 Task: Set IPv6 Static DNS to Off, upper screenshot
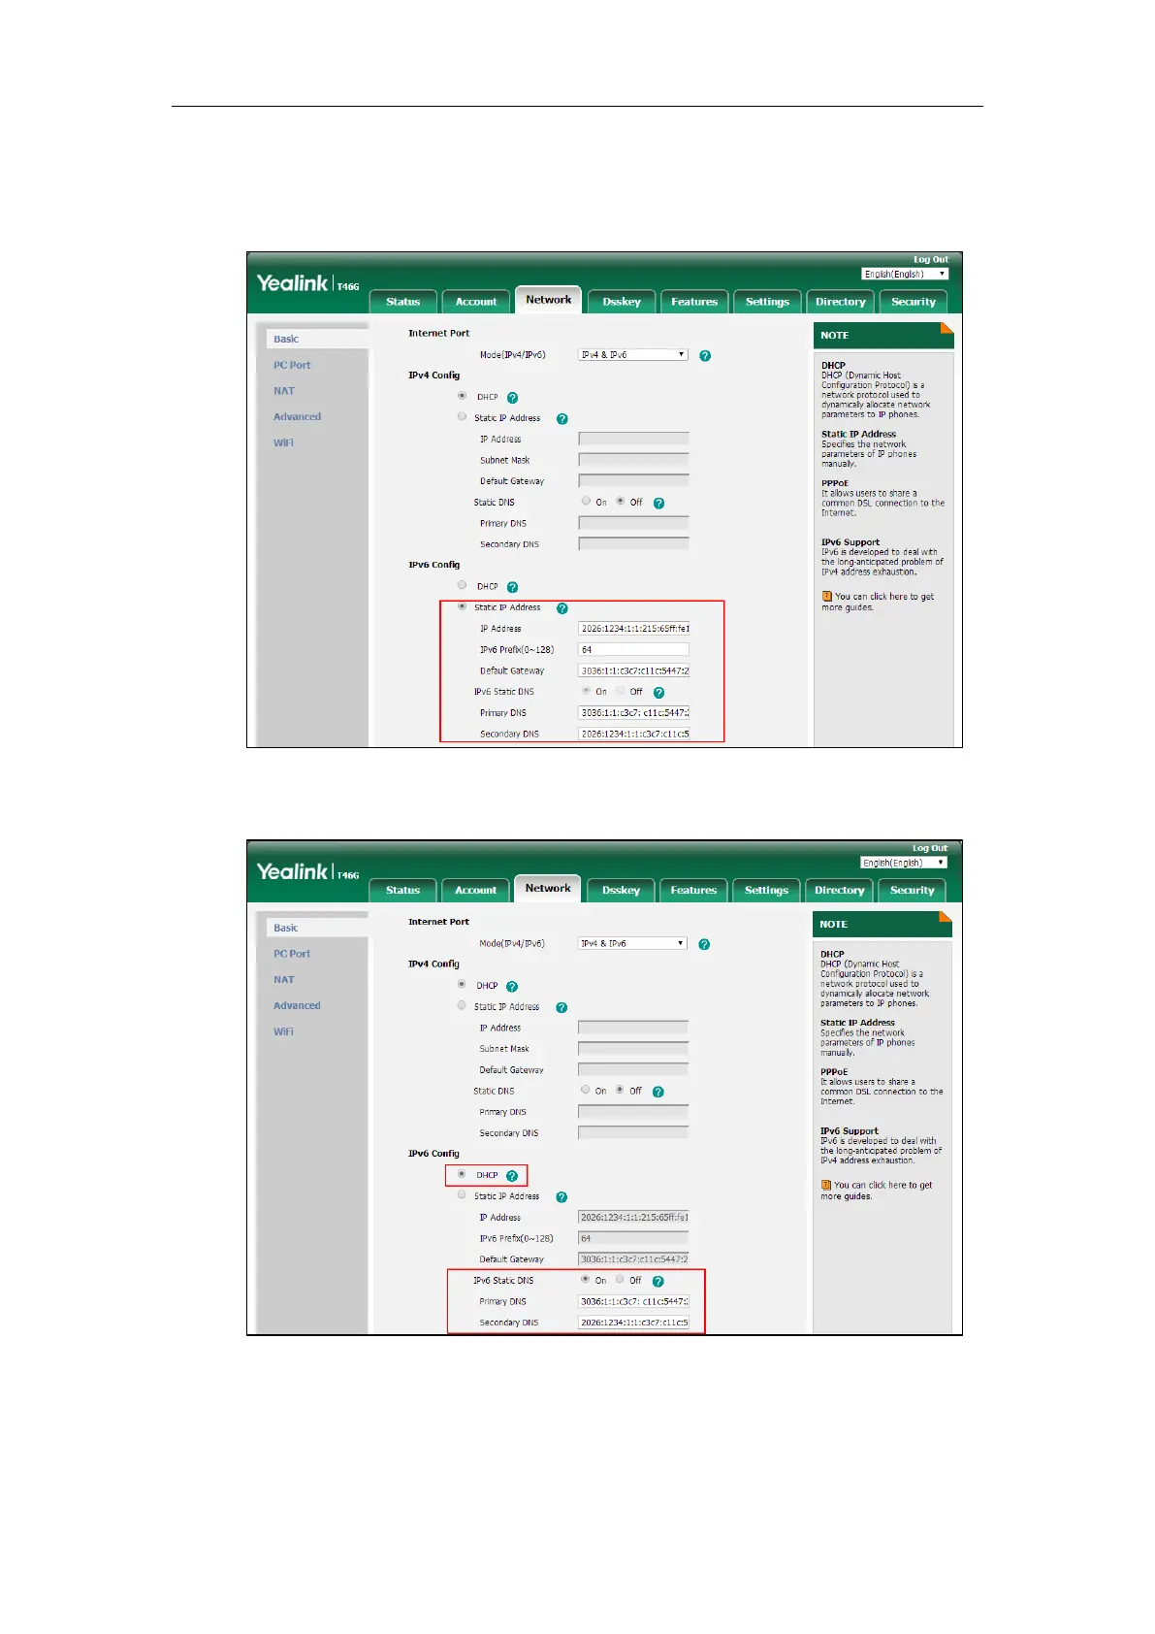621,691
